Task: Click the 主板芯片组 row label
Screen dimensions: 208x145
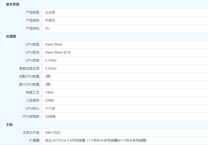Action: point(31,133)
